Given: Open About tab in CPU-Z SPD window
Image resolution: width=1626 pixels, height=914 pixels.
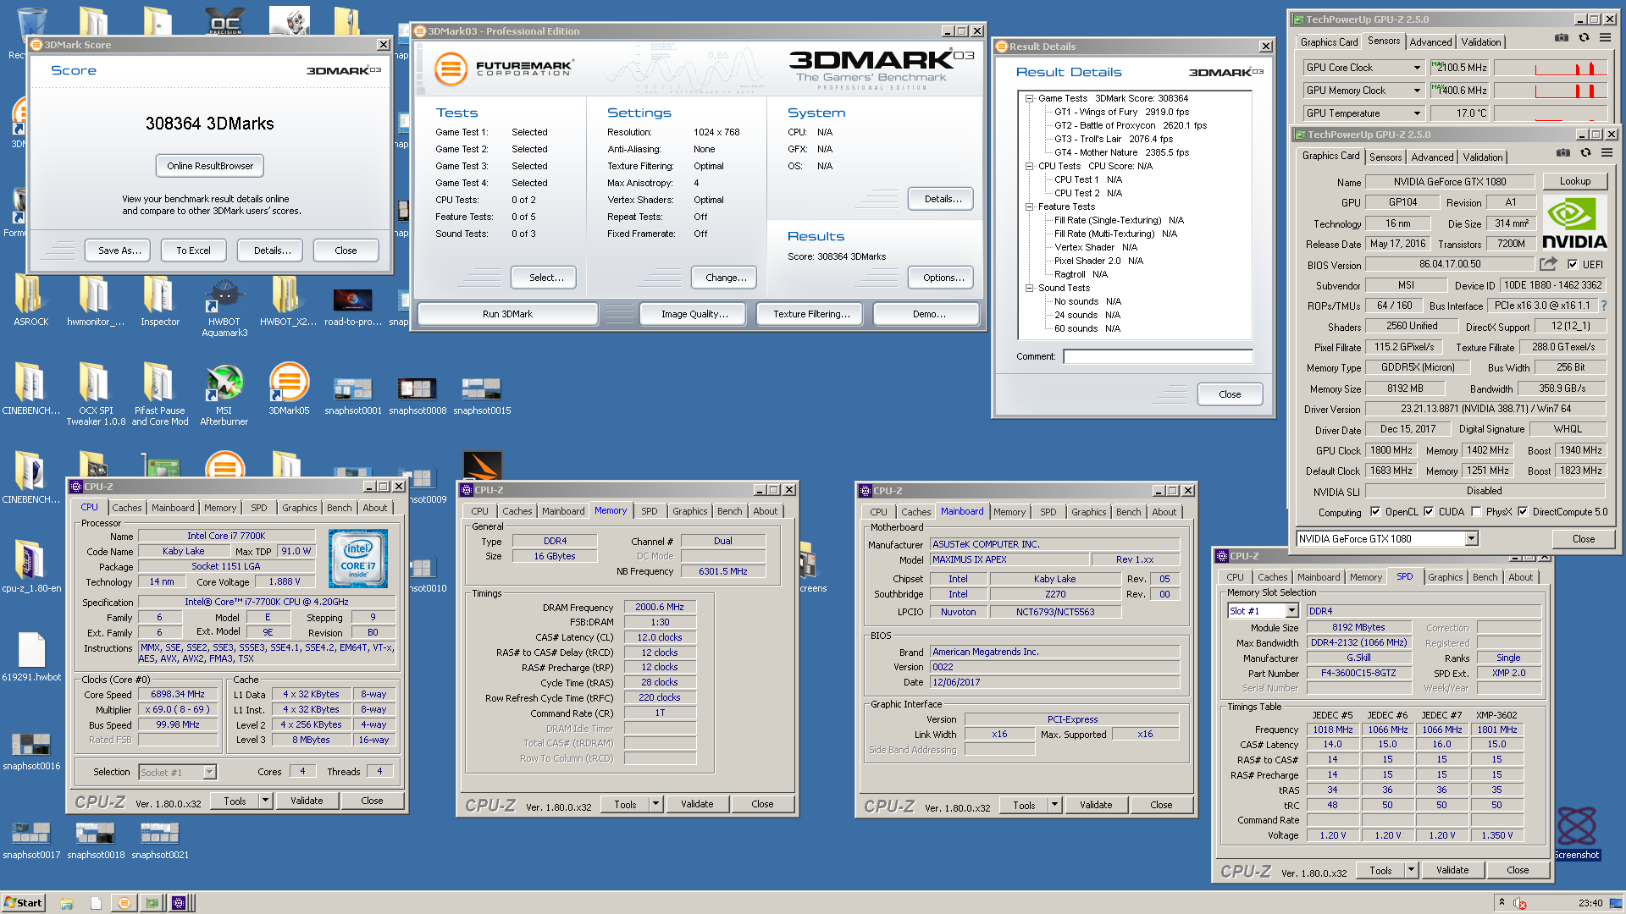Looking at the screenshot, I should tap(1520, 577).
